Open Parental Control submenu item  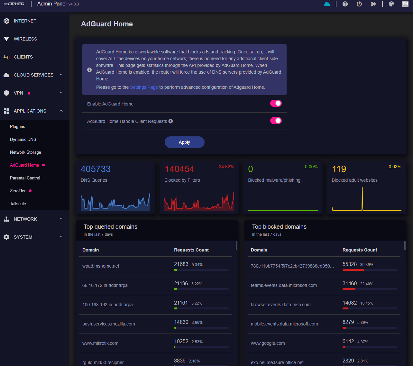(x=25, y=178)
